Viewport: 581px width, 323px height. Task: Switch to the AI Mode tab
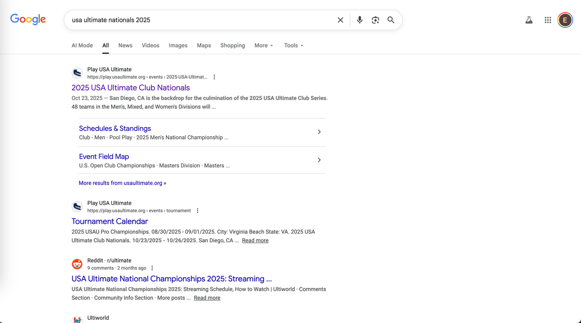(82, 45)
